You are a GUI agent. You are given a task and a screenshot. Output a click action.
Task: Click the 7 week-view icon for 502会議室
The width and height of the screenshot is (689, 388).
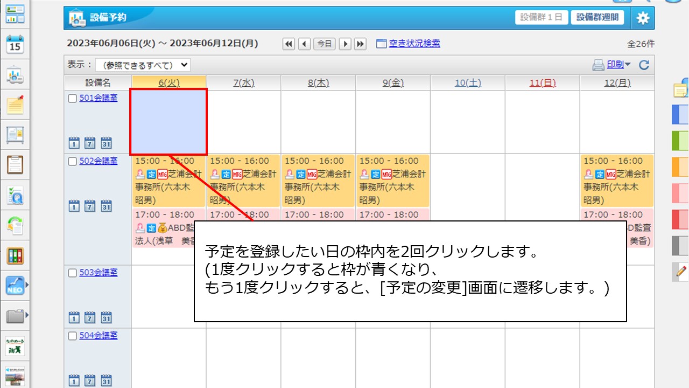pos(90,206)
